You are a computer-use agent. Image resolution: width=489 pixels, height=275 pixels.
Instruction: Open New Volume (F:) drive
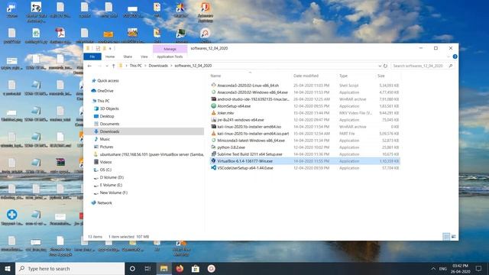click(x=114, y=192)
